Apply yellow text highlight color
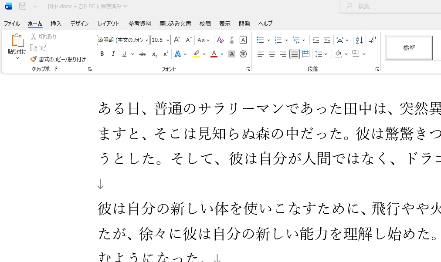 coord(196,54)
